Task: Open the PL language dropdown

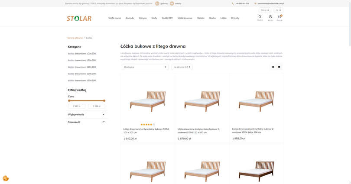Action: point(278,10)
